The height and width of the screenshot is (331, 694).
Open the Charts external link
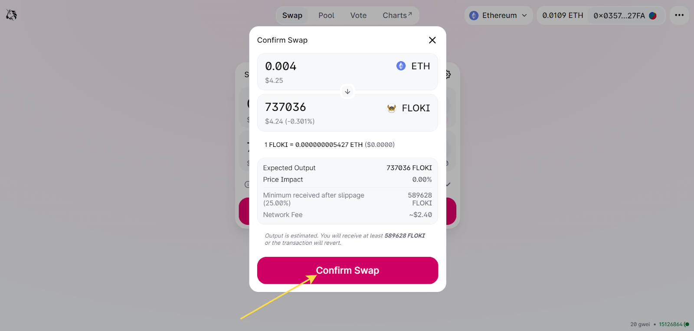tap(397, 16)
